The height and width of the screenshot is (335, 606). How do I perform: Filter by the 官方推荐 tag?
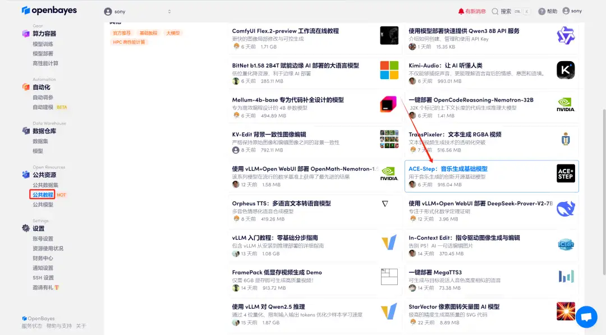pyautogui.click(x=122, y=33)
